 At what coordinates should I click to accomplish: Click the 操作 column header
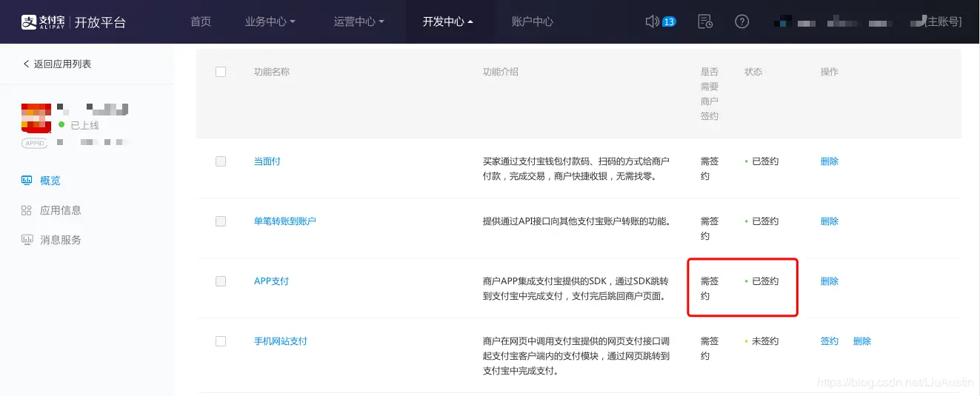[830, 72]
